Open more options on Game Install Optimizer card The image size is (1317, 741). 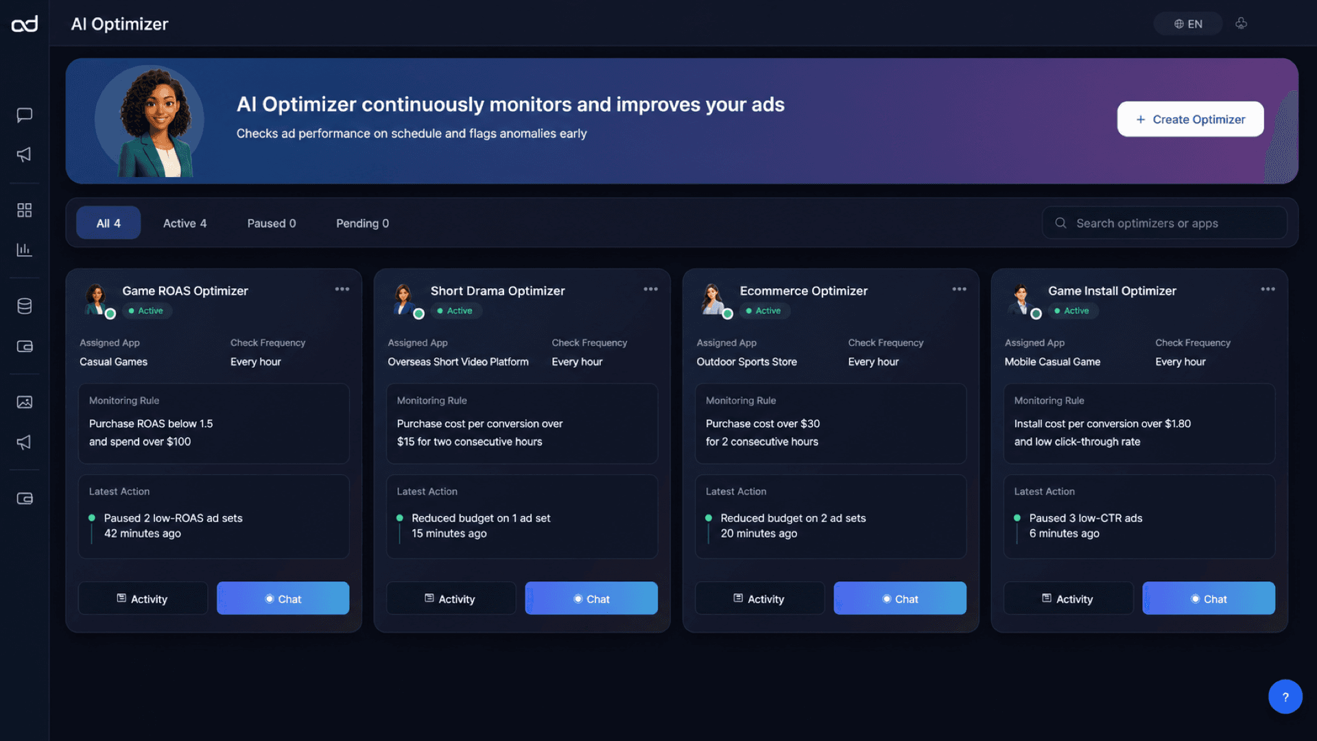1268,289
